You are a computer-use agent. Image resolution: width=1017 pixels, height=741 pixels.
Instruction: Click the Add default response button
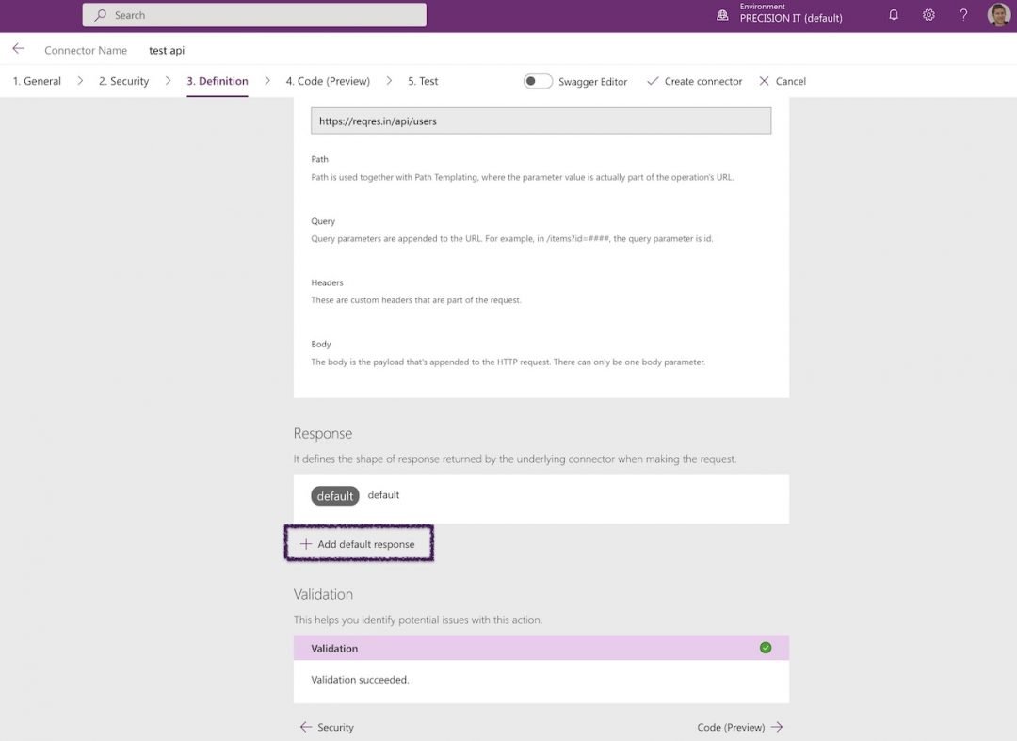point(359,543)
